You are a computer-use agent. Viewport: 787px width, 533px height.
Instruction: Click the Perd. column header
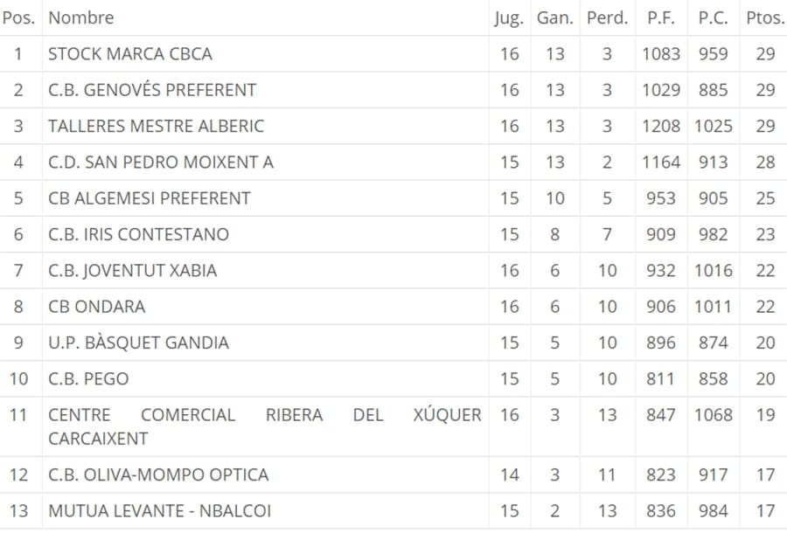click(x=608, y=18)
